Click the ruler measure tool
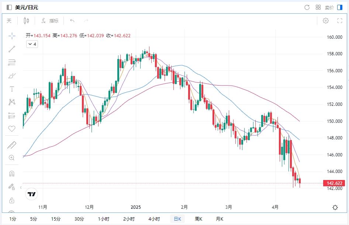Image resolution: width=349 pixels, height=225 pixels. point(12,145)
